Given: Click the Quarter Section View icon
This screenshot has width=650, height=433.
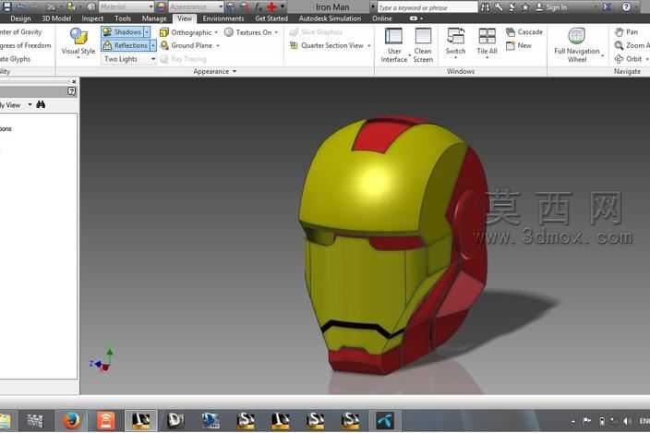Looking at the screenshot, I should point(294,45).
